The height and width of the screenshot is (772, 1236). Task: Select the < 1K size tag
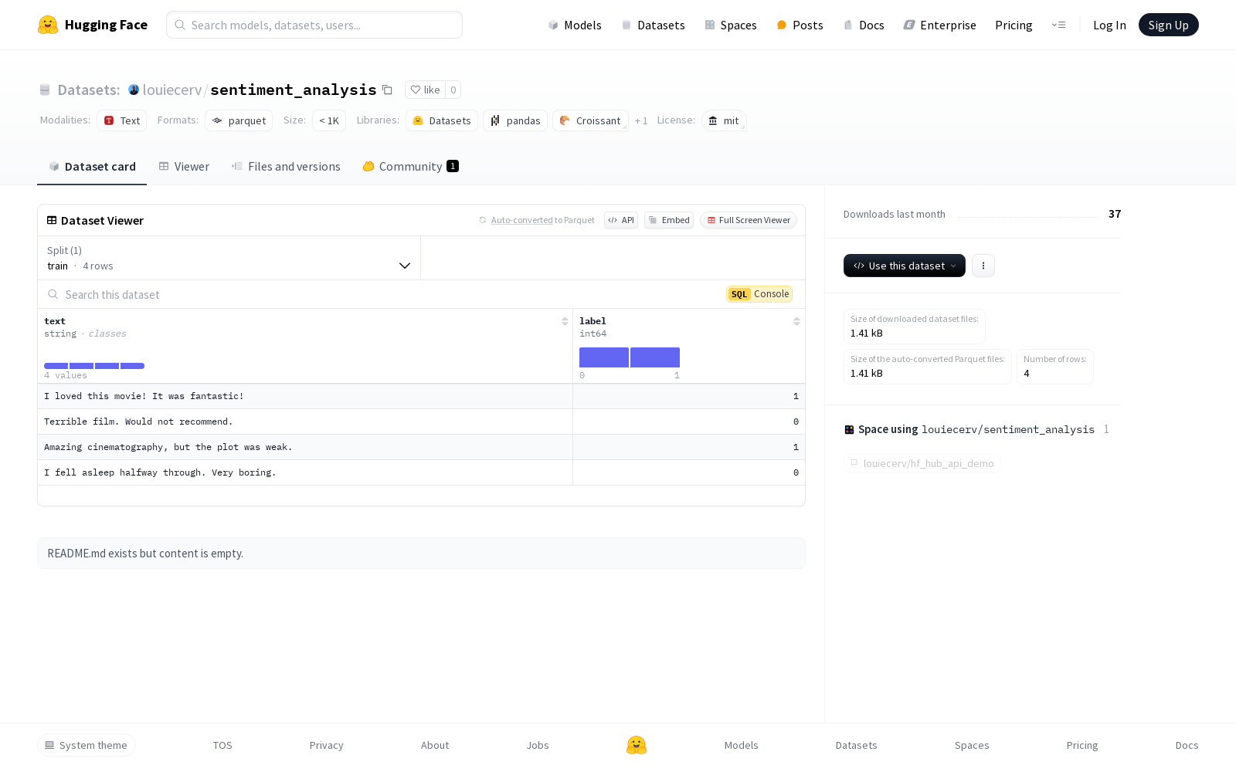pos(329,120)
